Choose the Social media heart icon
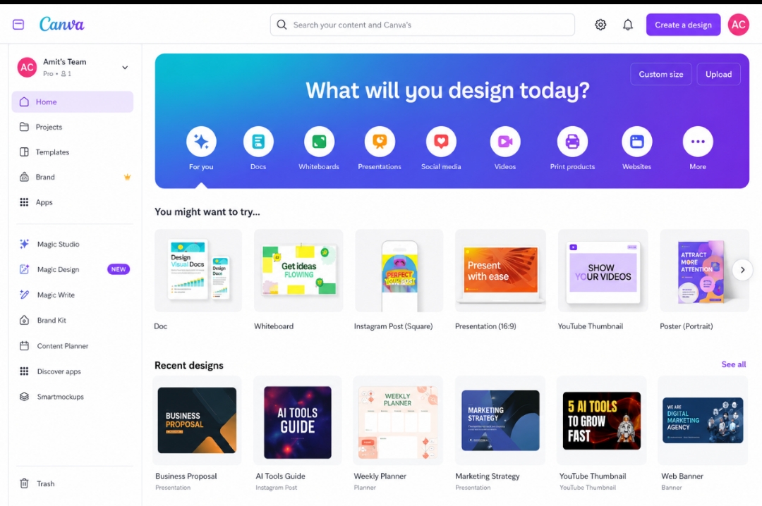The width and height of the screenshot is (762, 506). pyautogui.click(x=441, y=142)
